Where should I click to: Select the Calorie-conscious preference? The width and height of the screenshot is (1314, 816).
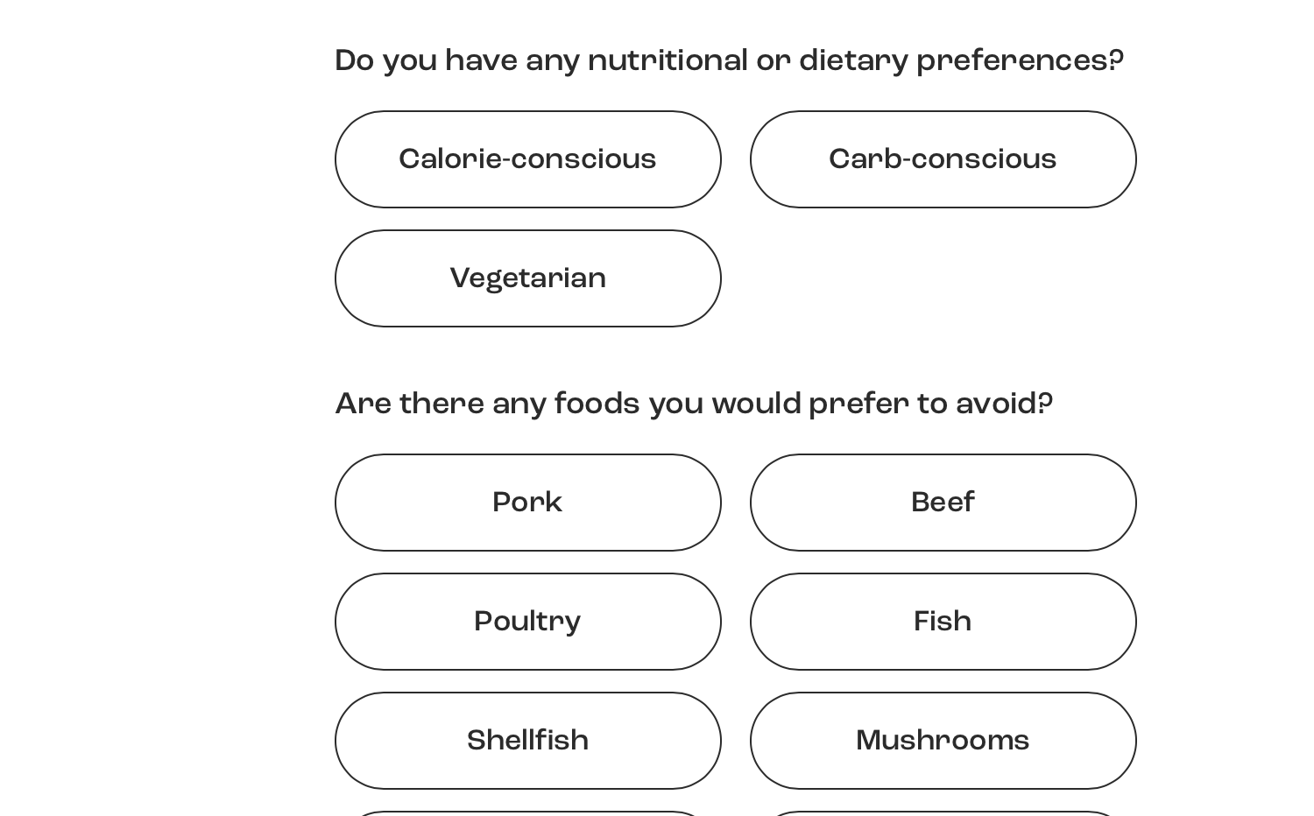click(527, 159)
